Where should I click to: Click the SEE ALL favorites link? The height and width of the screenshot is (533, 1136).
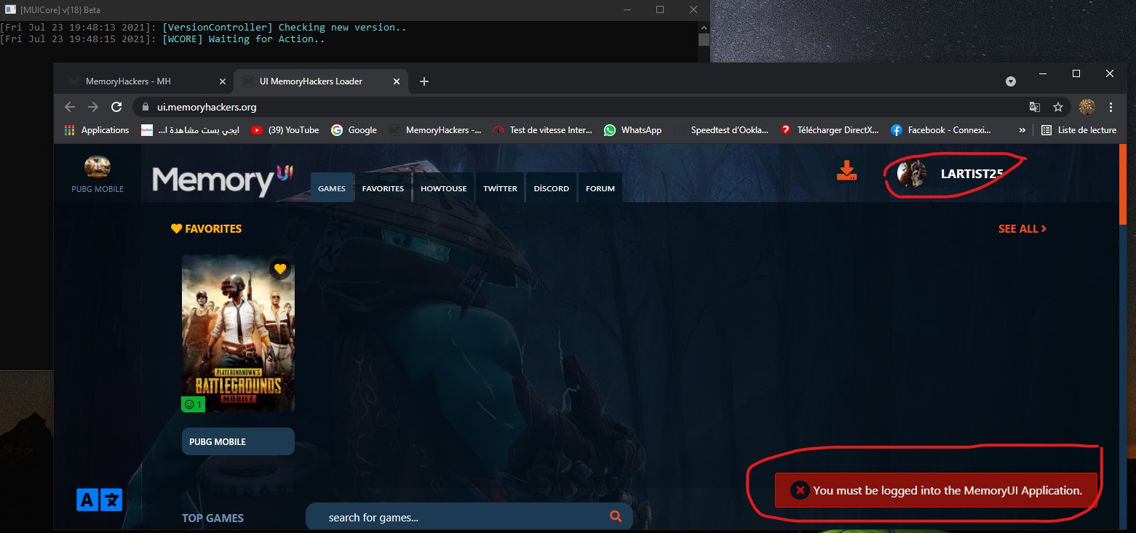click(x=1022, y=228)
